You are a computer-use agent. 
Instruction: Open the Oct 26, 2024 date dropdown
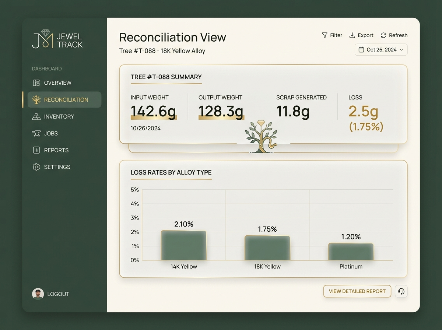(381, 50)
